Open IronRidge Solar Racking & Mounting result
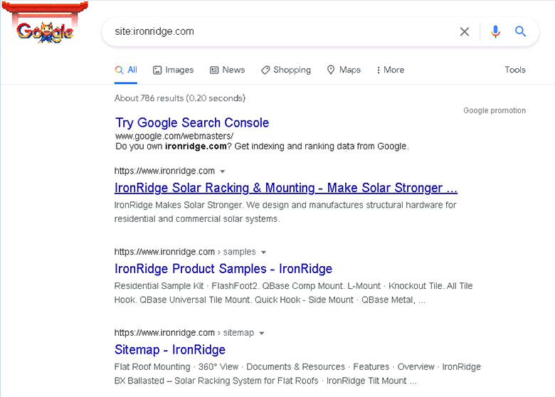Image resolution: width=555 pixels, height=397 pixels. [x=285, y=188]
